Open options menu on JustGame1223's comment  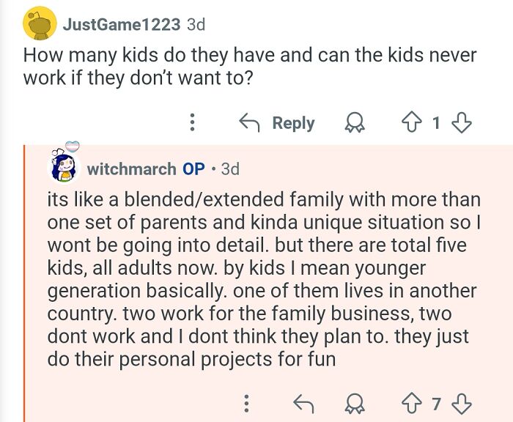[192, 122]
